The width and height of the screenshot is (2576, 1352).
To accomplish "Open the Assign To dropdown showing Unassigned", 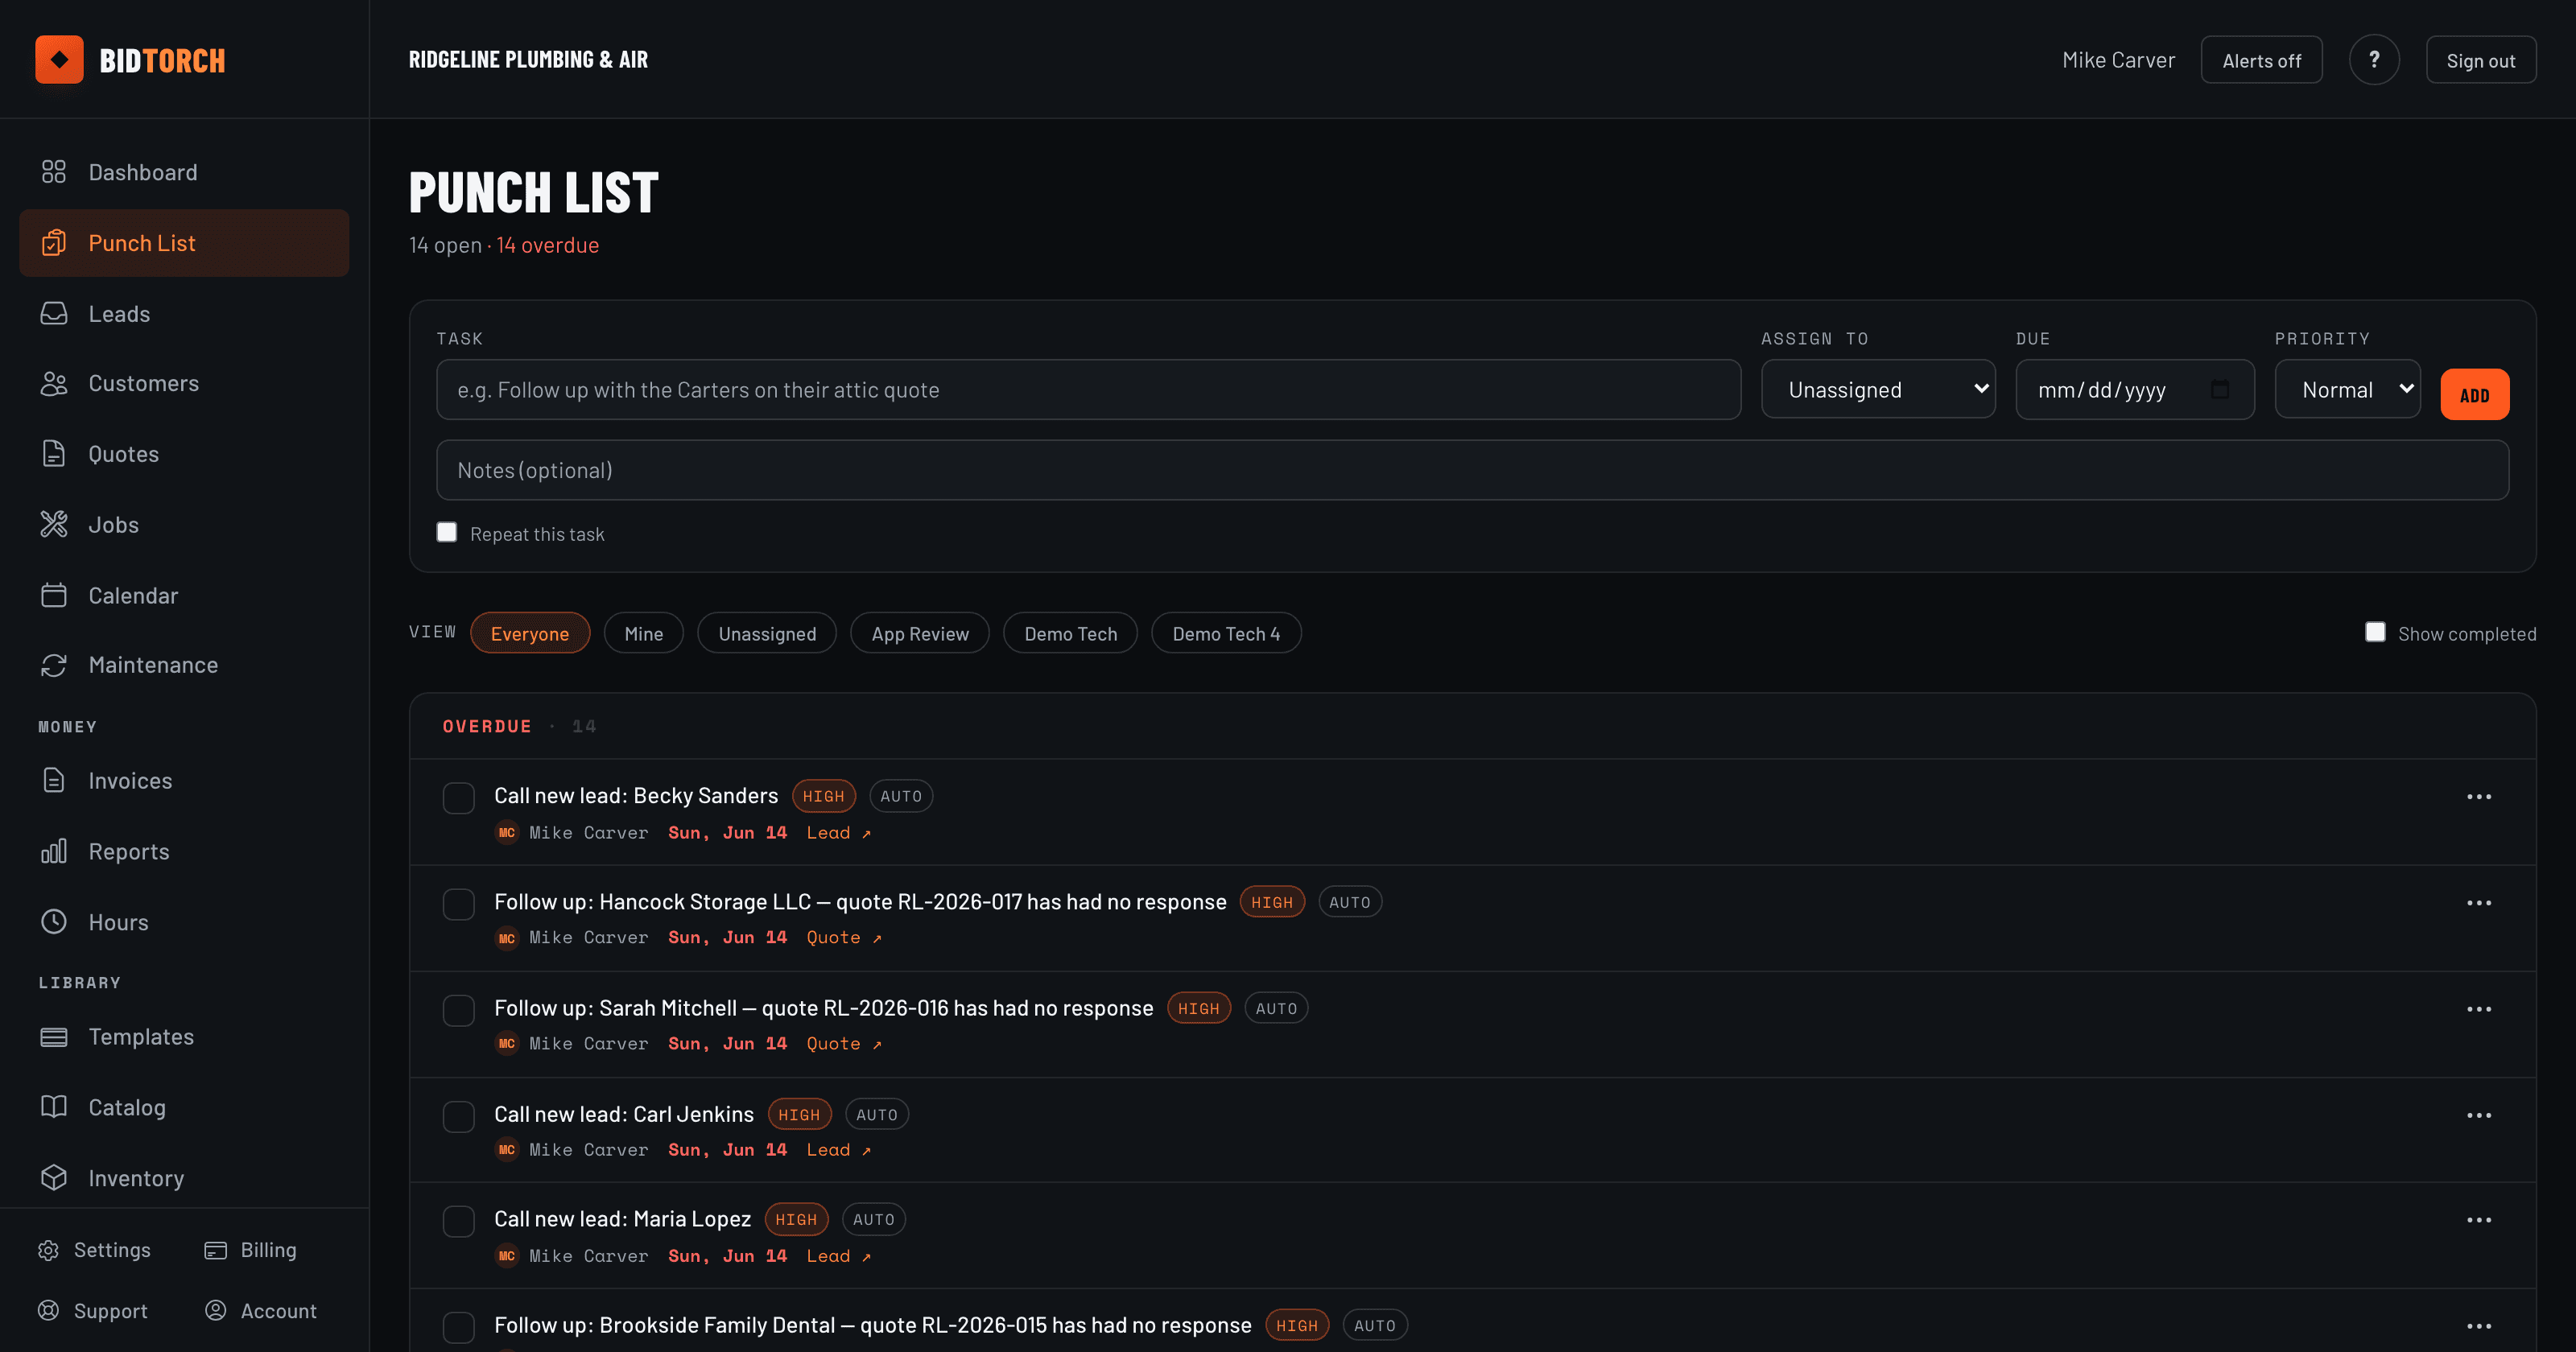I will click(1878, 389).
